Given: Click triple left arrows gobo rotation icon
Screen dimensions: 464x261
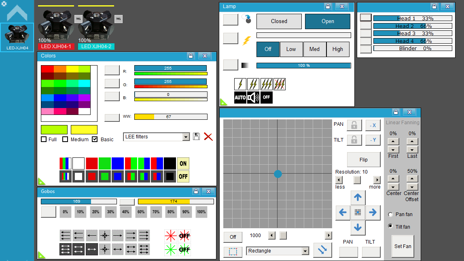Looking at the screenshot, I should point(66,236).
